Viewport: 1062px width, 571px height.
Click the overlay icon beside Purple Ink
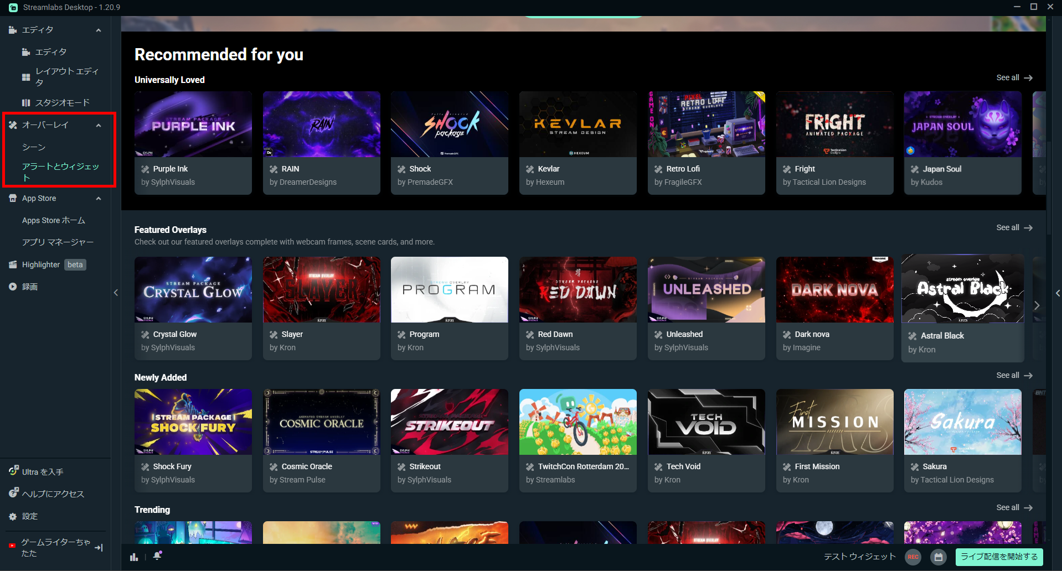point(145,169)
